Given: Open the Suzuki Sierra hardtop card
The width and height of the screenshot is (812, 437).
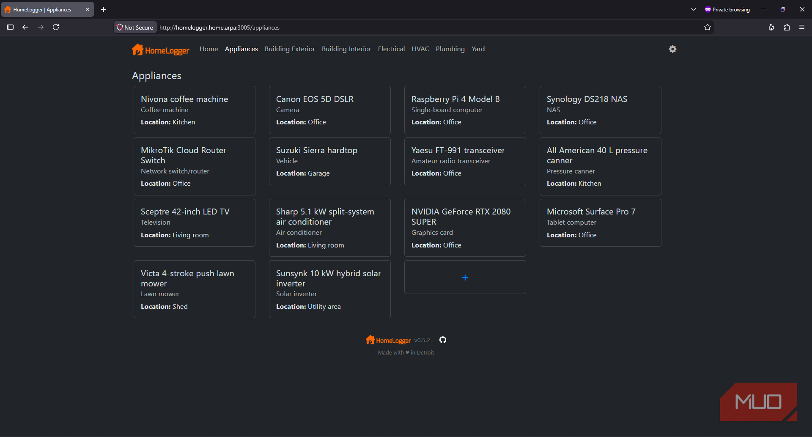Looking at the screenshot, I should tap(330, 161).
